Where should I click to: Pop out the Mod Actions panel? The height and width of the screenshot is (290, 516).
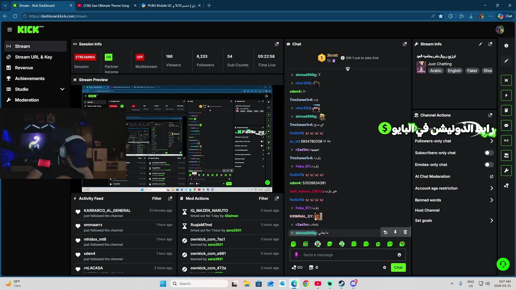point(277,198)
